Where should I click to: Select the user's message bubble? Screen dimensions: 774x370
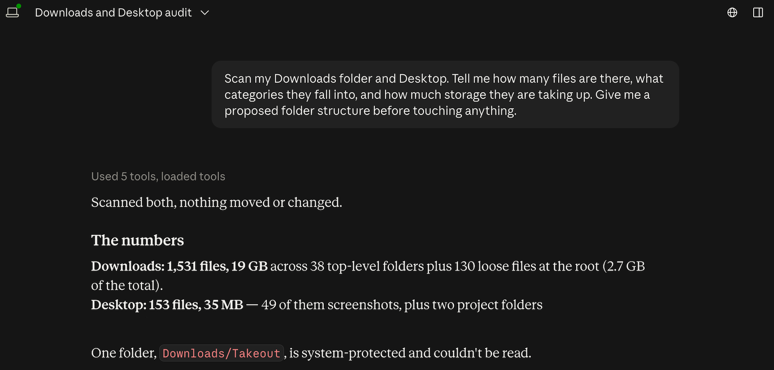[x=445, y=94]
